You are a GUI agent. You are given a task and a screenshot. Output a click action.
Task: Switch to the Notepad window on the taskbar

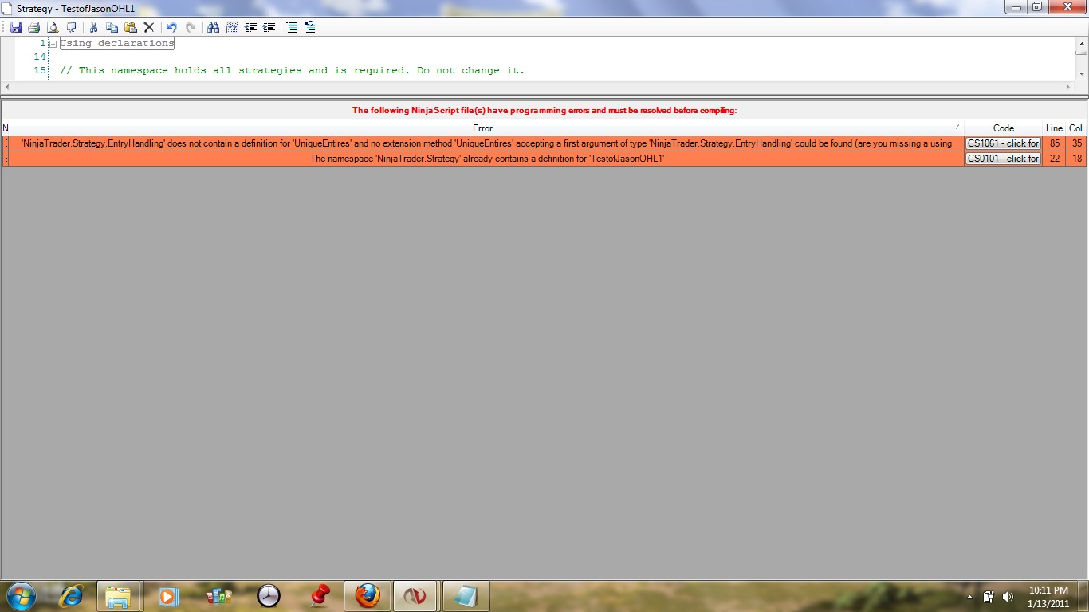point(466,595)
